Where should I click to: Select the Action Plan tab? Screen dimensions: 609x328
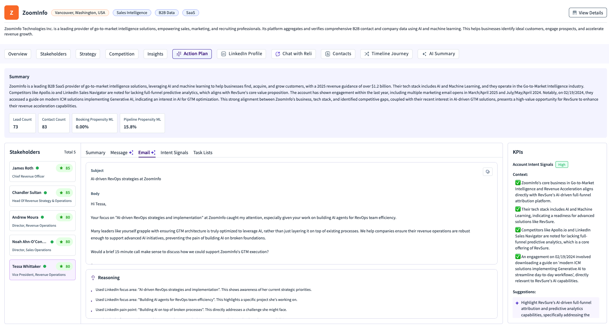pos(192,54)
